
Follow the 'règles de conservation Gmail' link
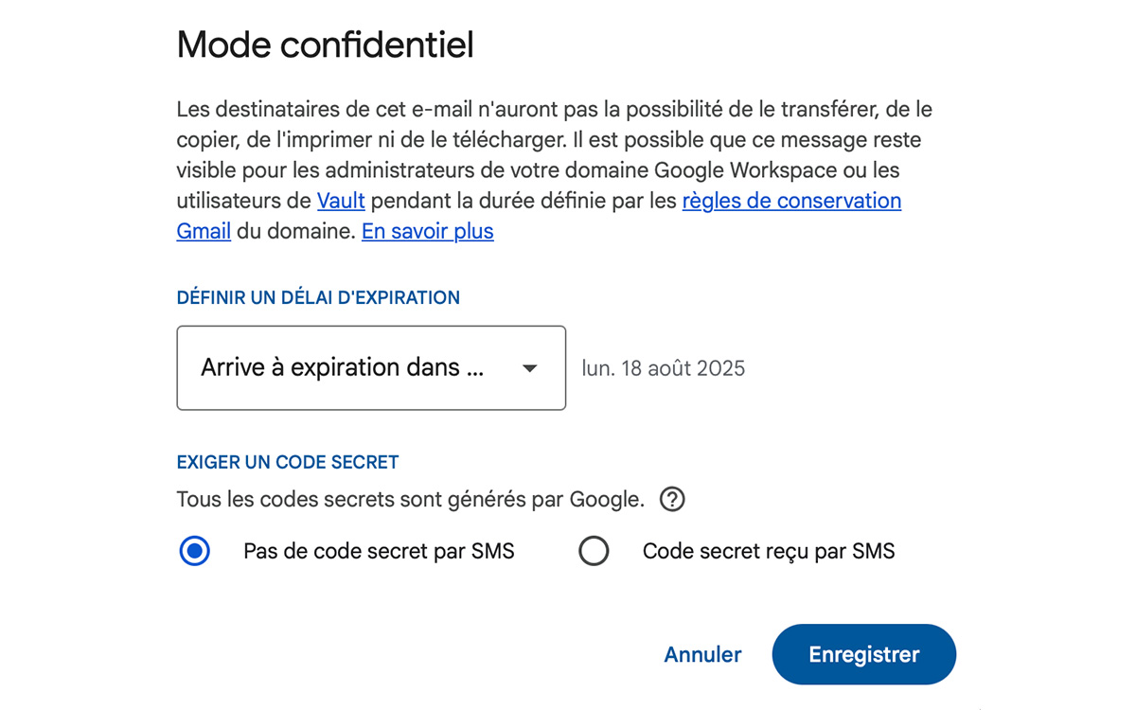[x=791, y=201]
